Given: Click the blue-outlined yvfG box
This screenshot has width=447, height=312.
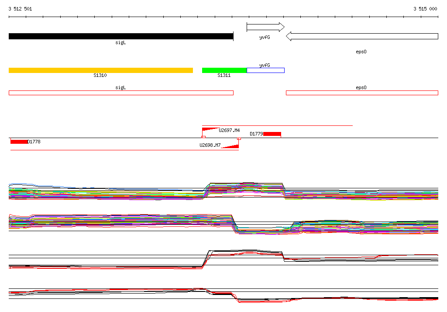Looking at the screenshot, I should coord(265,70).
